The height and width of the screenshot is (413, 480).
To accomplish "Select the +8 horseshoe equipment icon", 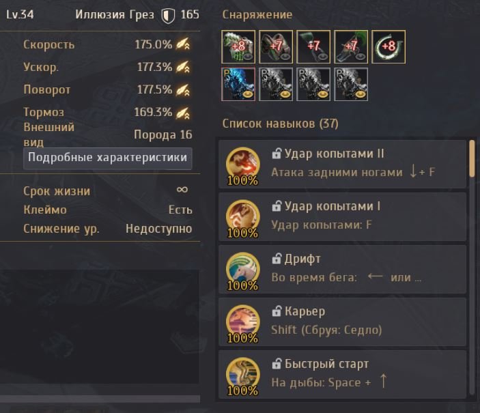I will [389, 47].
